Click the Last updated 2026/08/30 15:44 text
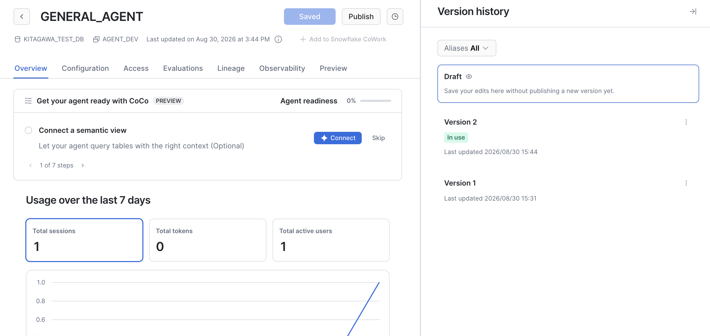Image resolution: width=710 pixels, height=336 pixels. click(x=491, y=152)
